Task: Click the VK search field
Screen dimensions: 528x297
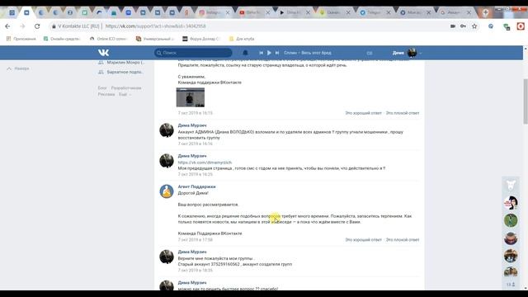Action: 193,53
